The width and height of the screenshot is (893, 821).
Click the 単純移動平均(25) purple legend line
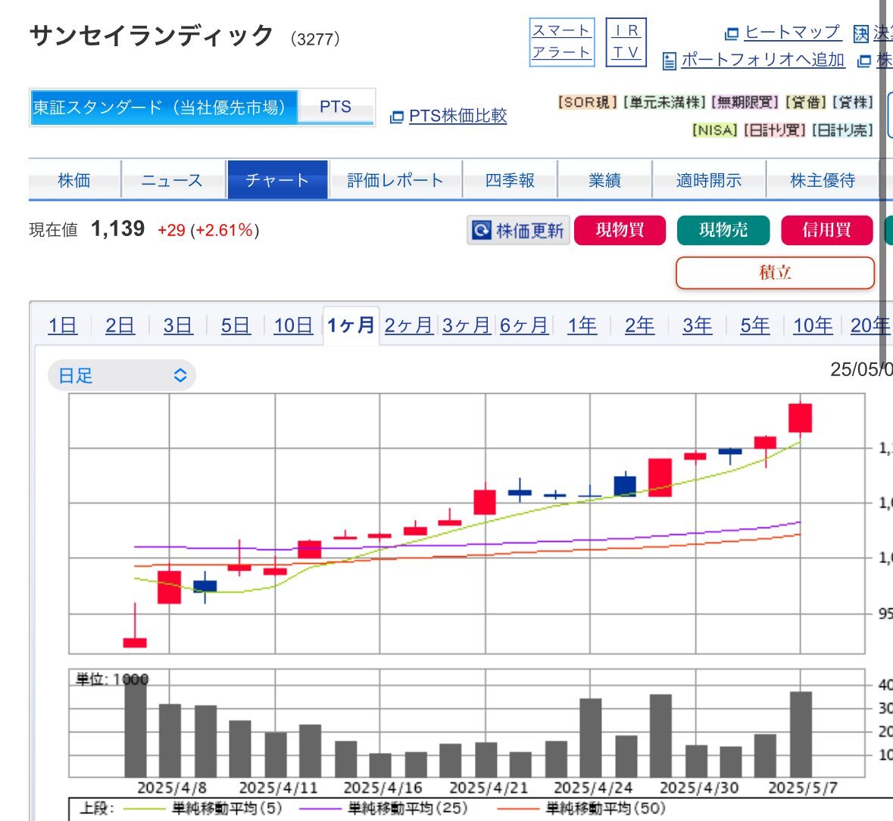320,808
